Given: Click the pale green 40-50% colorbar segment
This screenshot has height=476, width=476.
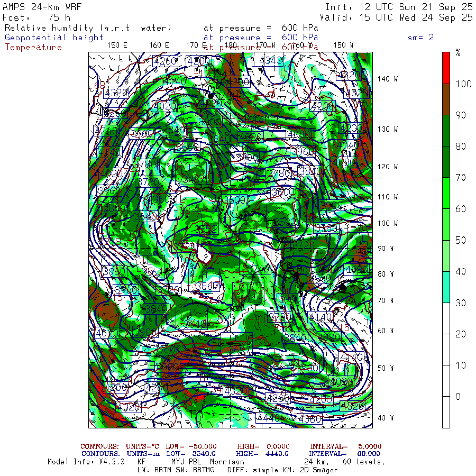Looking at the screenshot, I should pos(446,255).
